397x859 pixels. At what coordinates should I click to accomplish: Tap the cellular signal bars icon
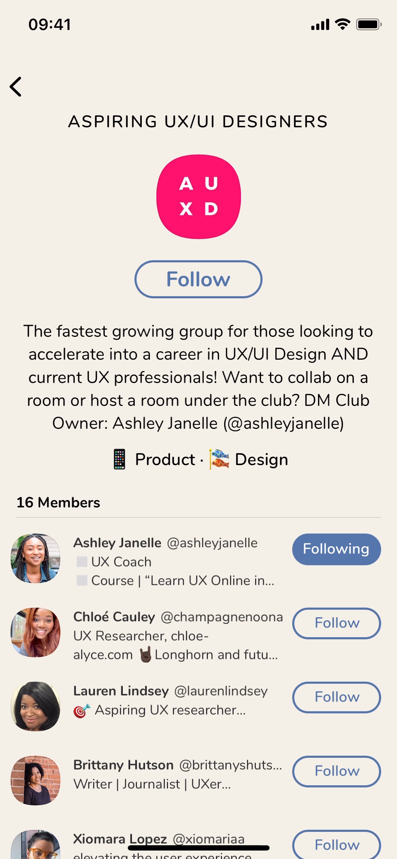[x=320, y=25]
